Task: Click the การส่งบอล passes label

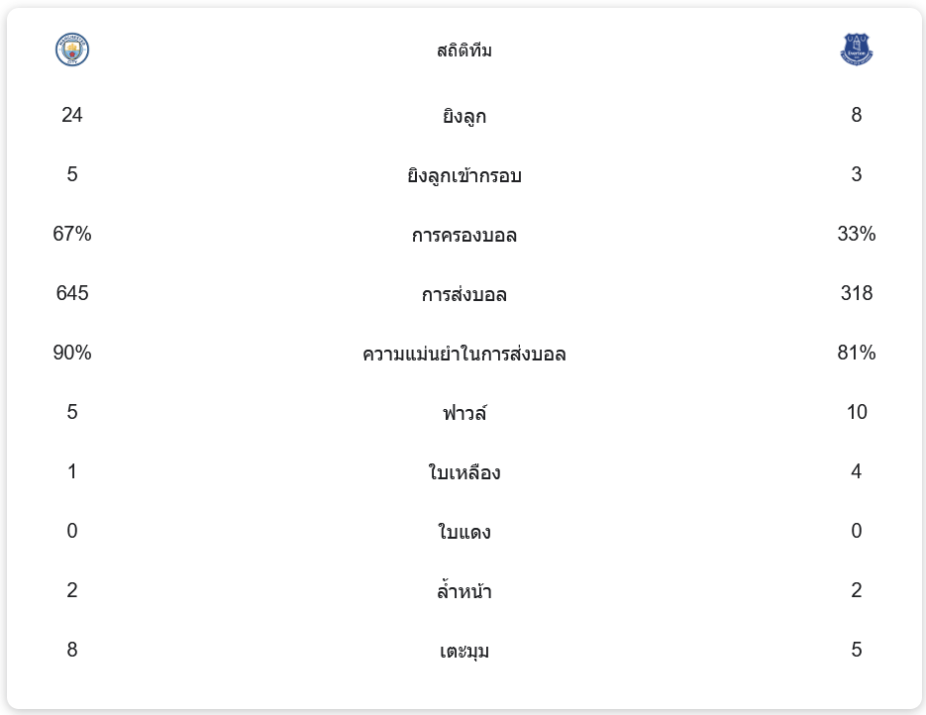Action: click(463, 294)
